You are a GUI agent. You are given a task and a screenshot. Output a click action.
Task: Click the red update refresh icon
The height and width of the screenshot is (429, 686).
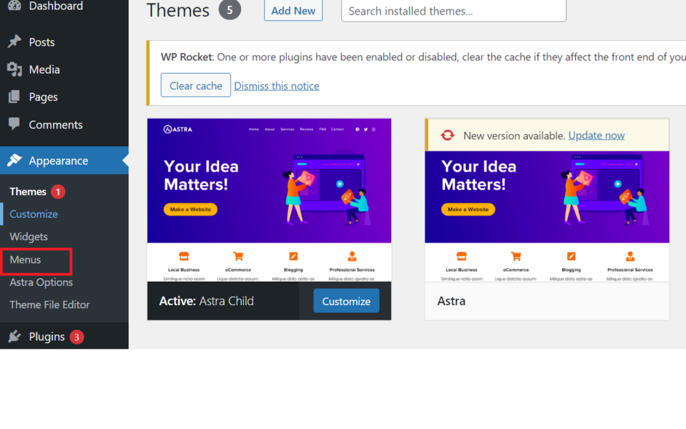point(448,135)
